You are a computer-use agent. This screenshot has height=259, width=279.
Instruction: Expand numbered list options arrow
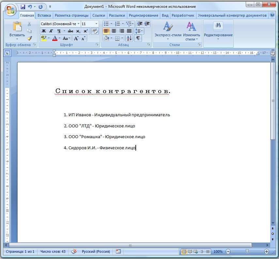pyautogui.click(x=123, y=24)
